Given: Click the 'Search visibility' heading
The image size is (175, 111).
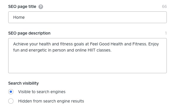Looking at the screenshot, I should tap(23, 83).
